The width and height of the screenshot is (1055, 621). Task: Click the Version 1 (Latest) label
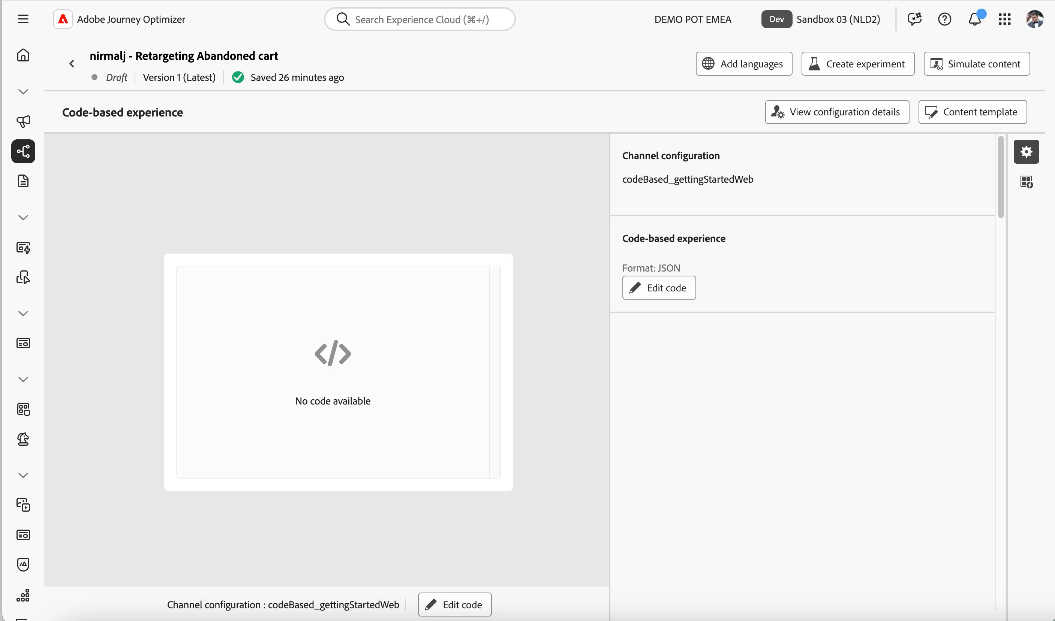point(179,78)
